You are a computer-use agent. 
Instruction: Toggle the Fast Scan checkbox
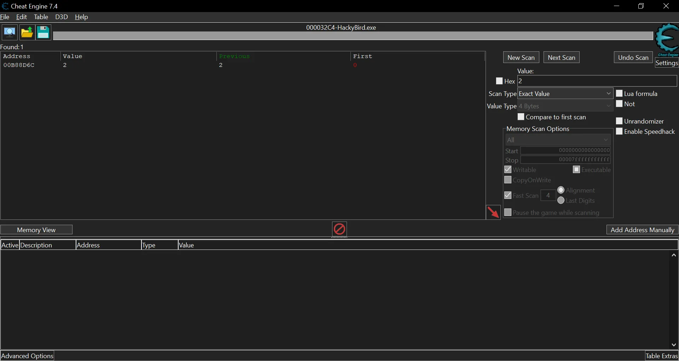(x=508, y=195)
